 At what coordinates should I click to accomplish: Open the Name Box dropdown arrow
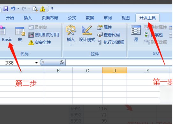(x=36, y=63)
